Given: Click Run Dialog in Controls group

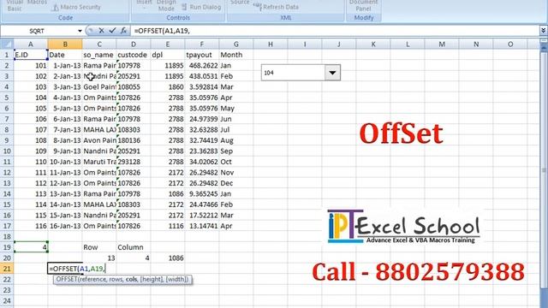Looking at the screenshot, I should [201, 7].
